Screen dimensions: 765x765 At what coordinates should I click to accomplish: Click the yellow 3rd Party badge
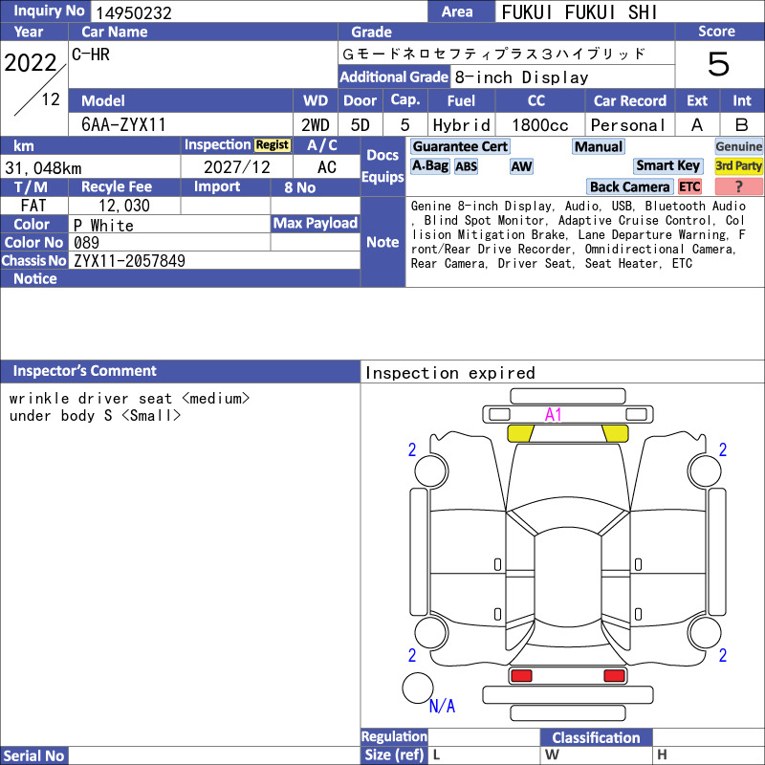(x=738, y=165)
